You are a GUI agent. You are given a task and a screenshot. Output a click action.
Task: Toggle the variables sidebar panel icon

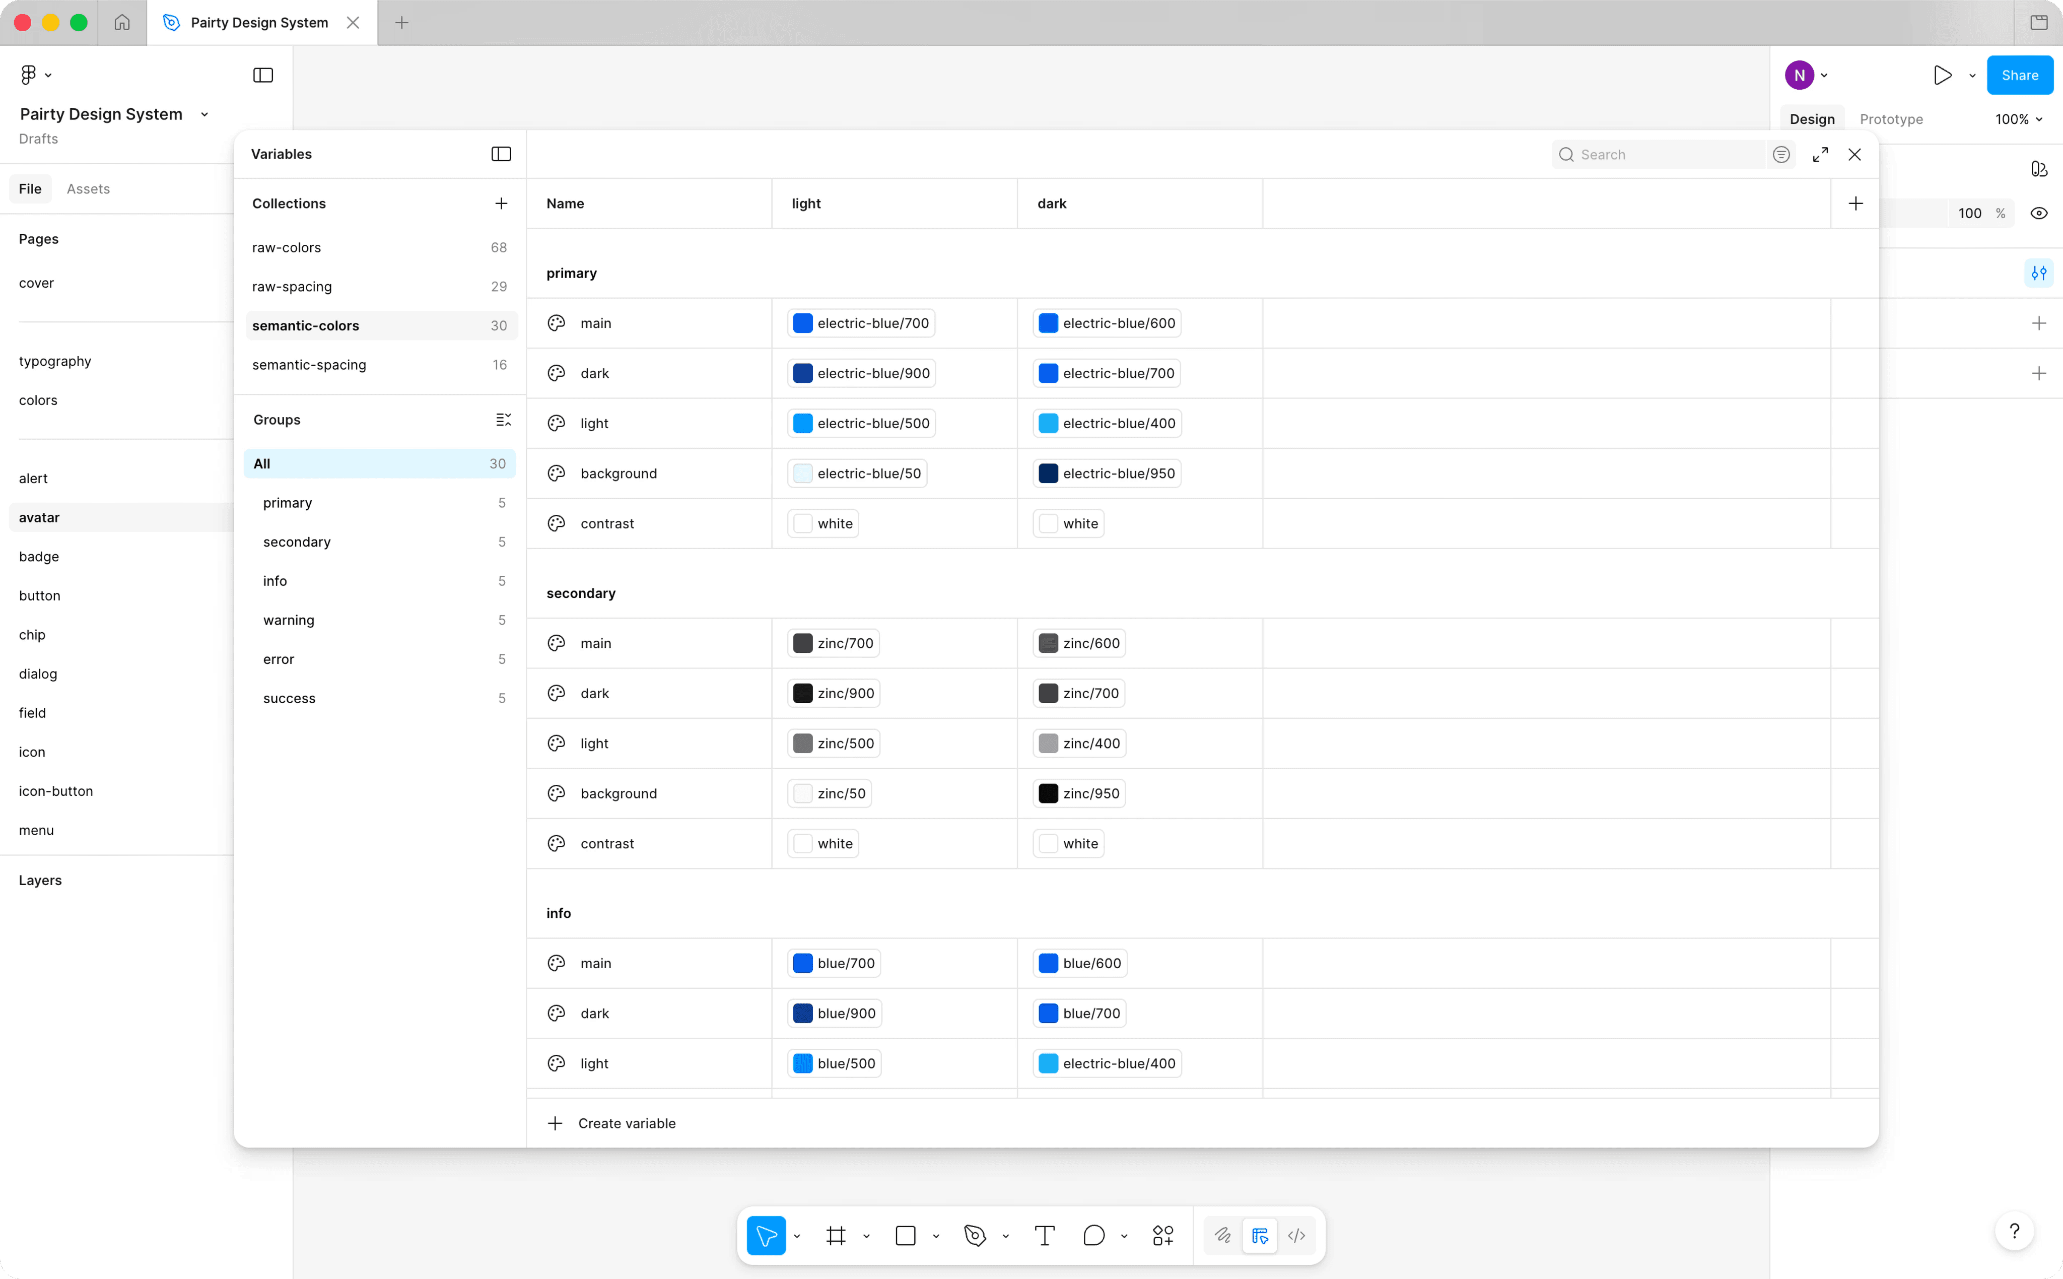501,154
